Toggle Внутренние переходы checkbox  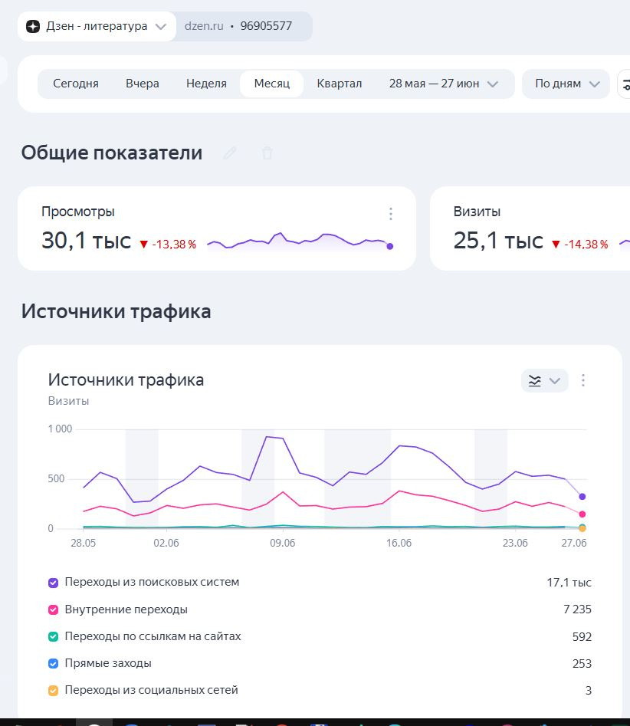pos(53,609)
